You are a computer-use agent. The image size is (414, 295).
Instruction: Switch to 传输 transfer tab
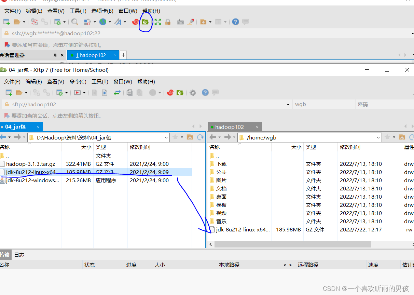click(5, 255)
